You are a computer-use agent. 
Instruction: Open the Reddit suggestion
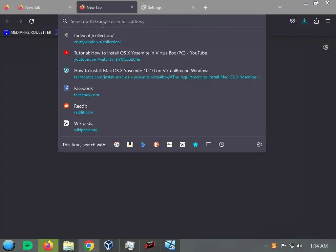(162, 109)
